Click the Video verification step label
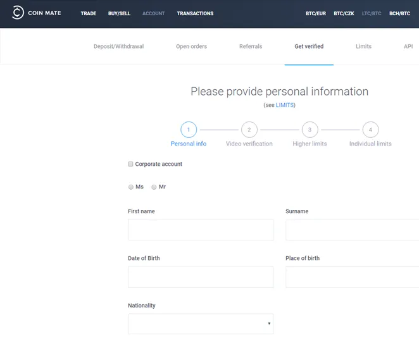The width and height of the screenshot is (419, 341). point(249,144)
